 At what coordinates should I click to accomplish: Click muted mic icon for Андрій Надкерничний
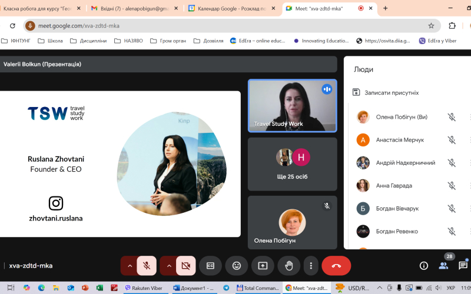point(452,163)
